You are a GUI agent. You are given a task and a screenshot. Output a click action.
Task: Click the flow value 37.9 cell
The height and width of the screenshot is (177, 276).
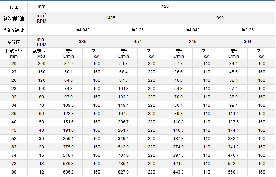pyautogui.click(x=69, y=64)
